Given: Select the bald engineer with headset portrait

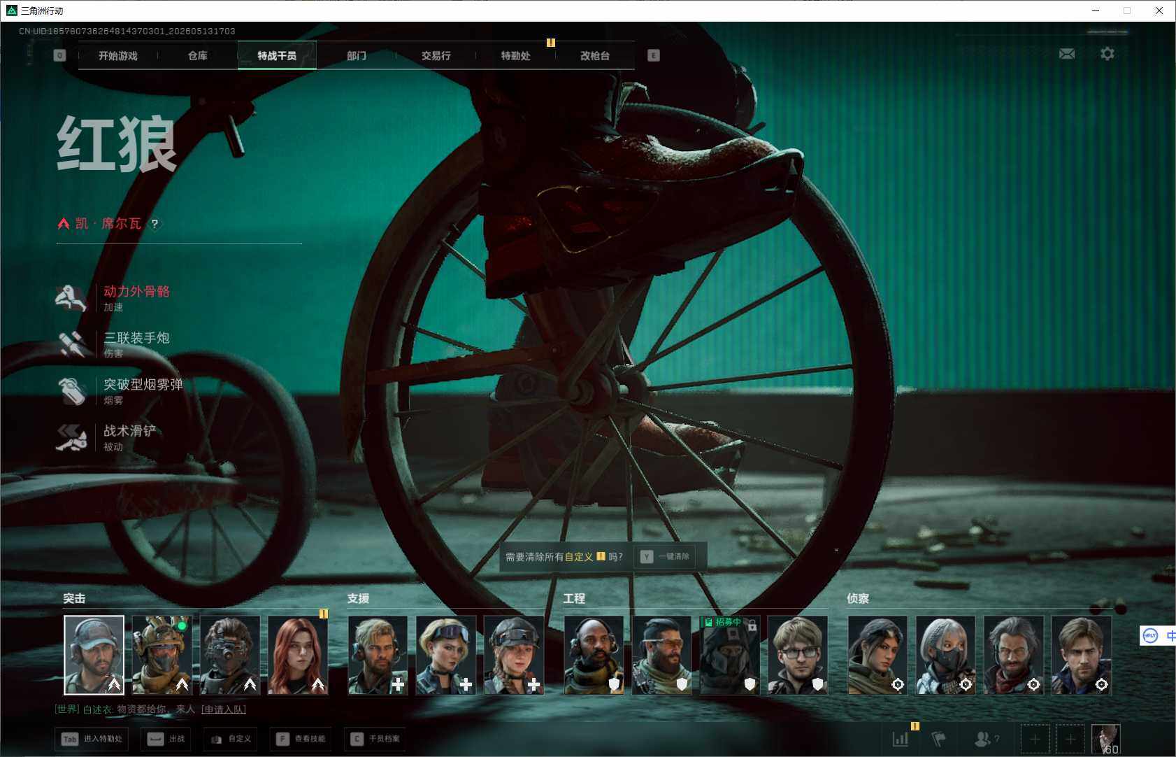Looking at the screenshot, I should tap(594, 655).
